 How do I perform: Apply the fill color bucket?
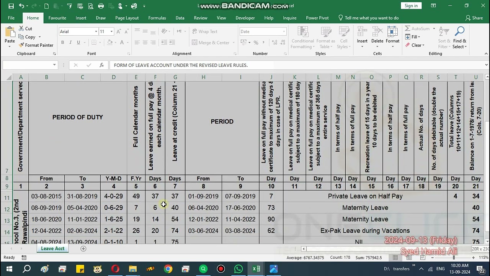[110, 43]
